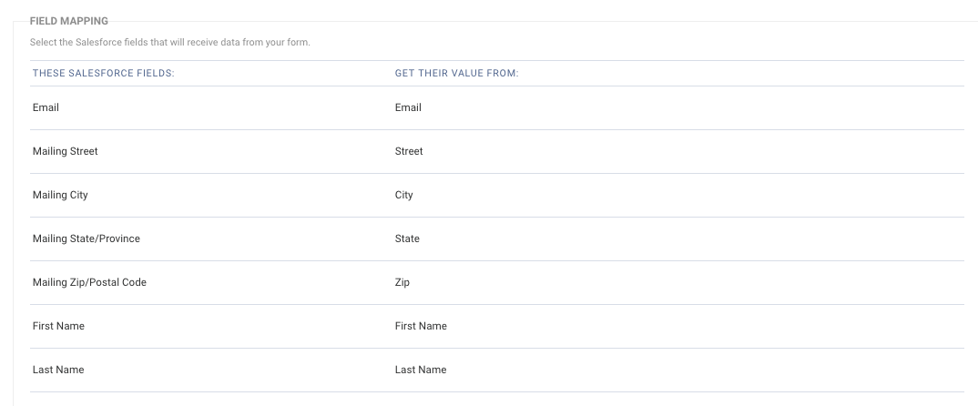Choose the Mailing State/Province field row
The height and width of the screenshot is (406, 978).
pos(87,239)
